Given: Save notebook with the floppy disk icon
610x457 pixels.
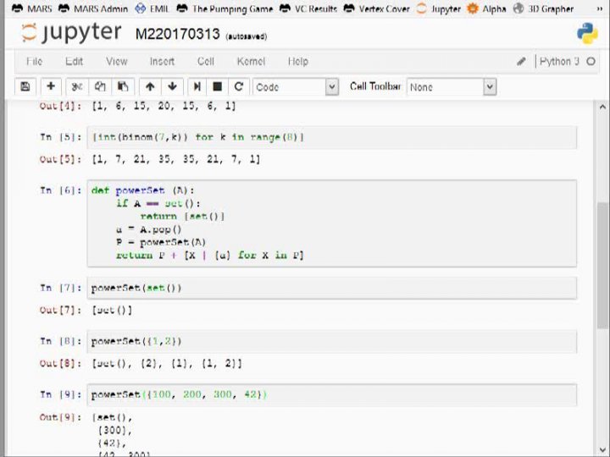Looking at the screenshot, I should [x=25, y=86].
